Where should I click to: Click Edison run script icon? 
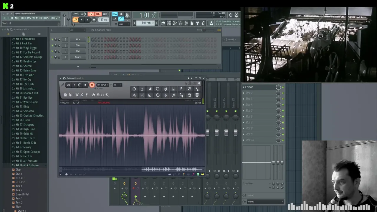(x=158, y=89)
